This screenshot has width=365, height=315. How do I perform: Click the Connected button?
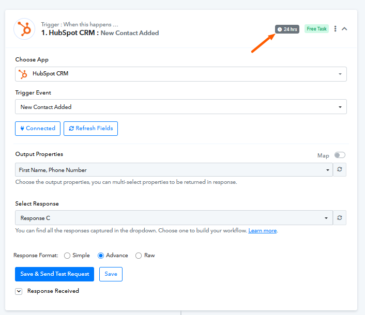pyautogui.click(x=38, y=129)
